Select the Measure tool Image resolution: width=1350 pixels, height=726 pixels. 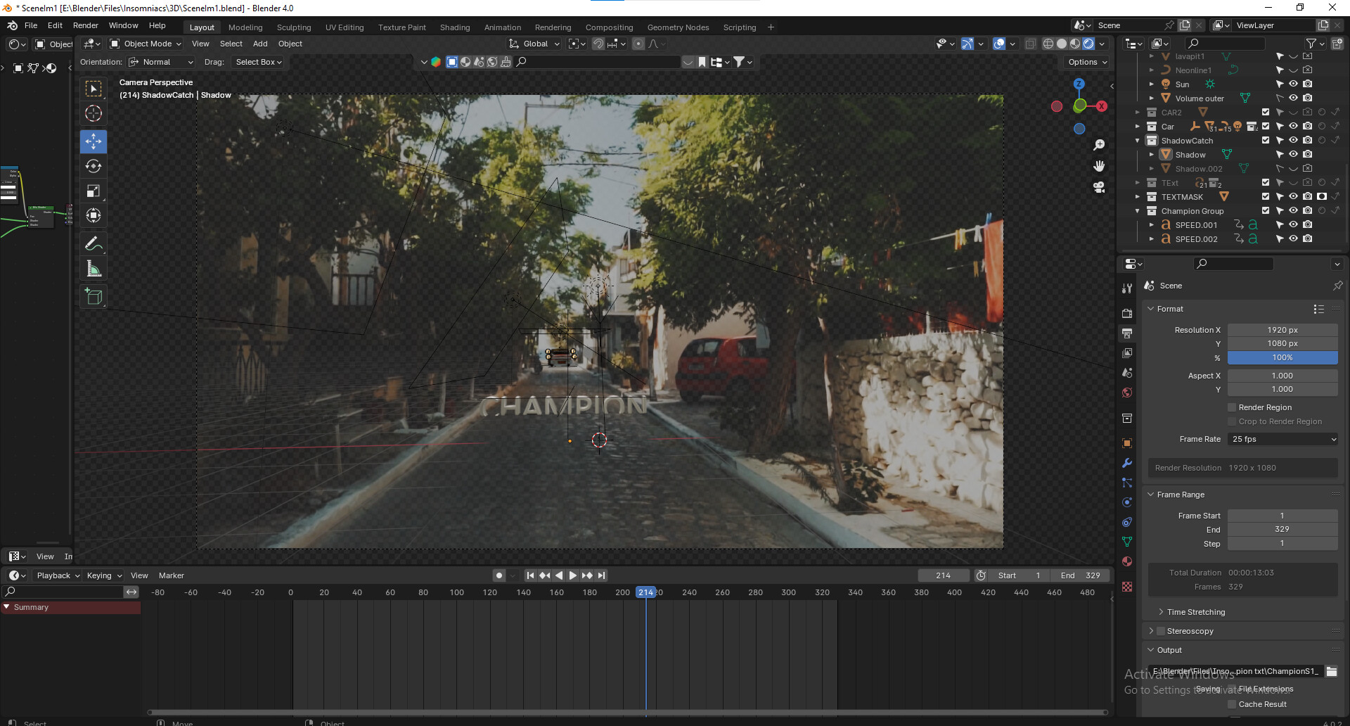(x=94, y=268)
